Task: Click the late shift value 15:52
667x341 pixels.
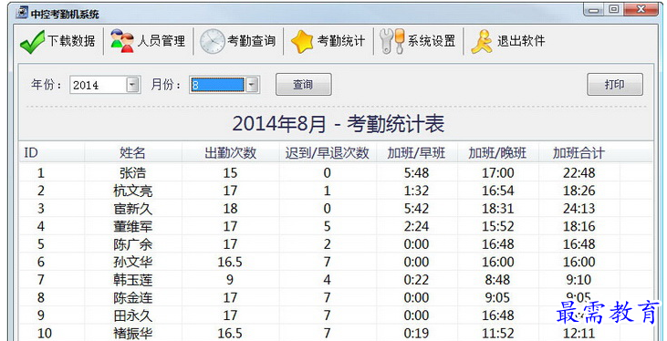Action: (x=497, y=226)
